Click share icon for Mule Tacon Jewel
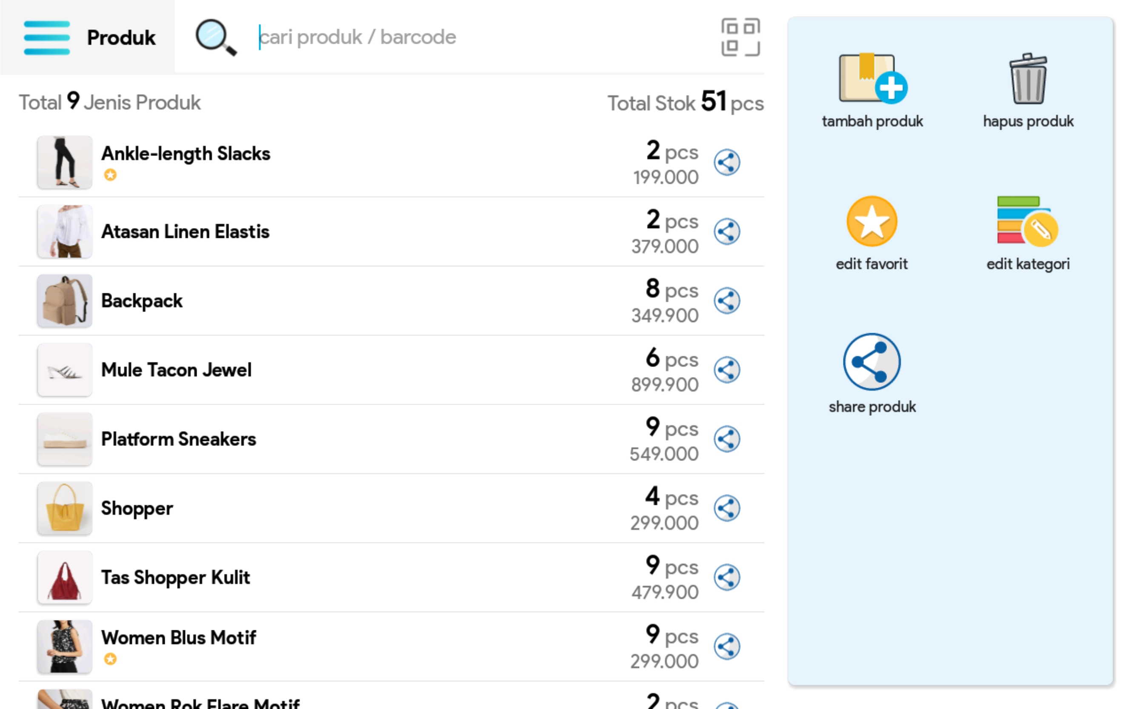This screenshot has height=709, width=1135. click(726, 370)
